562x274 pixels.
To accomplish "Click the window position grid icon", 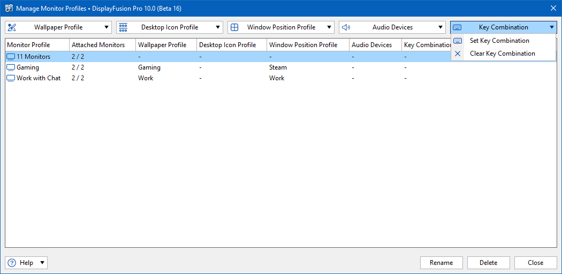I will coord(234,27).
